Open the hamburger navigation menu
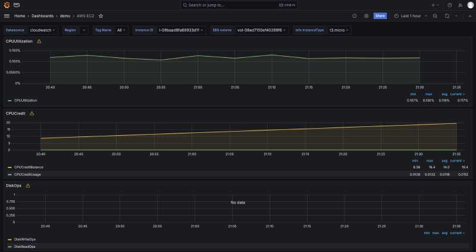Viewport: 476px width, 252px height. coord(7,16)
